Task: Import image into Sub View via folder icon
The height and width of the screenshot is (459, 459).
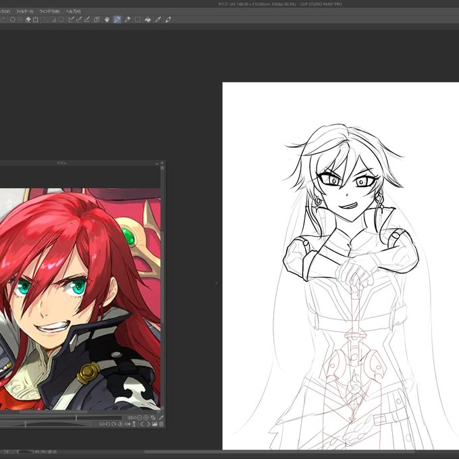Action: [155, 424]
